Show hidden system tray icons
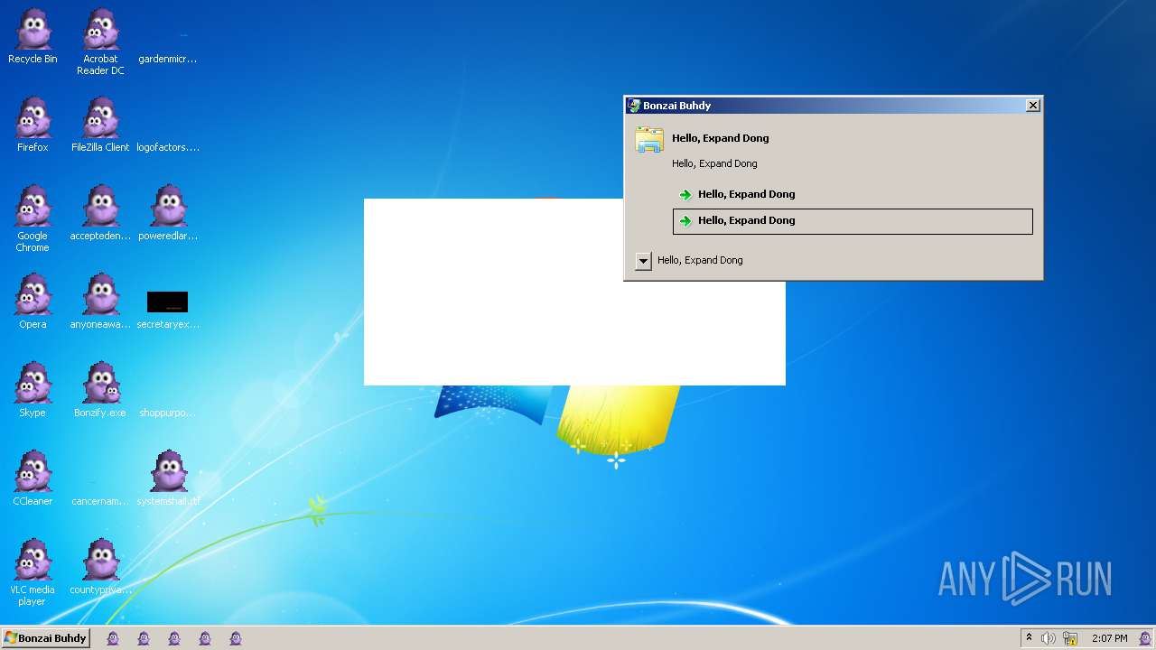The height and width of the screenshot is (650, 1156). tap(1029, 638)
